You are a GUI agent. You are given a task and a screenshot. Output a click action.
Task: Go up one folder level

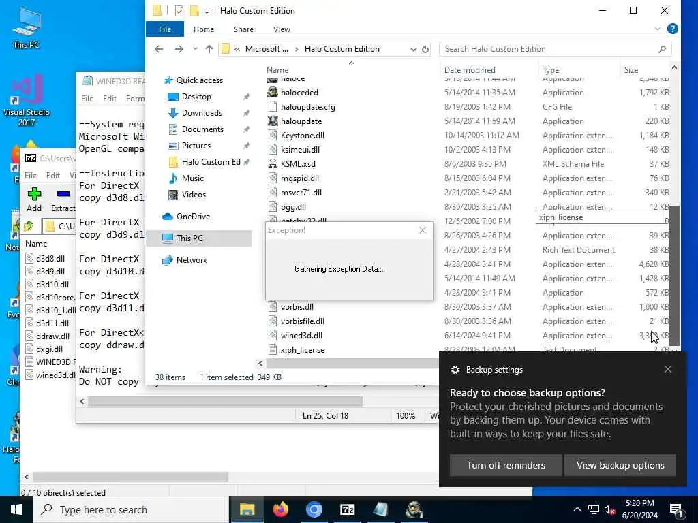coord(209,49)
